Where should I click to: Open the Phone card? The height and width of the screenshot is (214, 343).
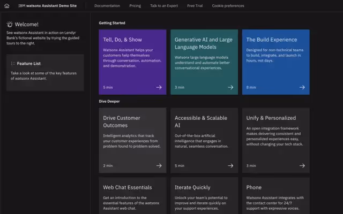276,196
